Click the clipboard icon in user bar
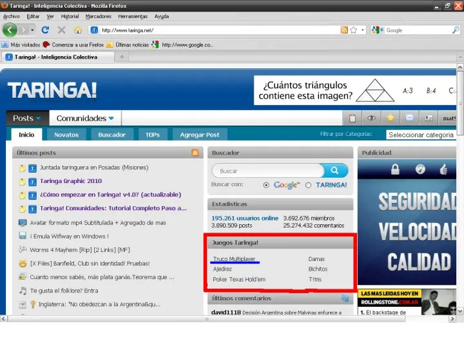The image size is (464, 348). (352, 118)
